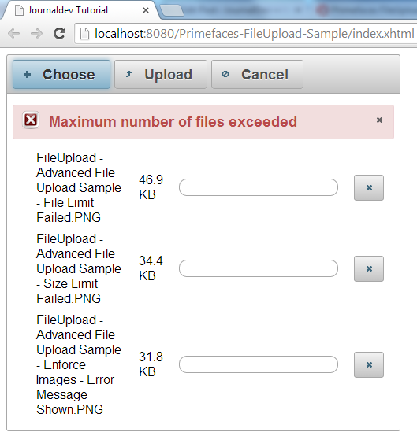Image resolution: width=417 pixels, height=436 pixels.
Task: Reload the page with browser refresh icon
Action: click(x=60, y=34)
